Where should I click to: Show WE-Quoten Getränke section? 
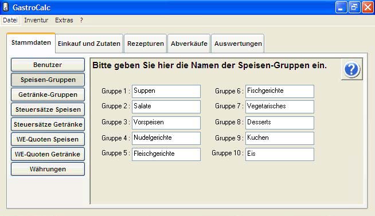(48, 154)
